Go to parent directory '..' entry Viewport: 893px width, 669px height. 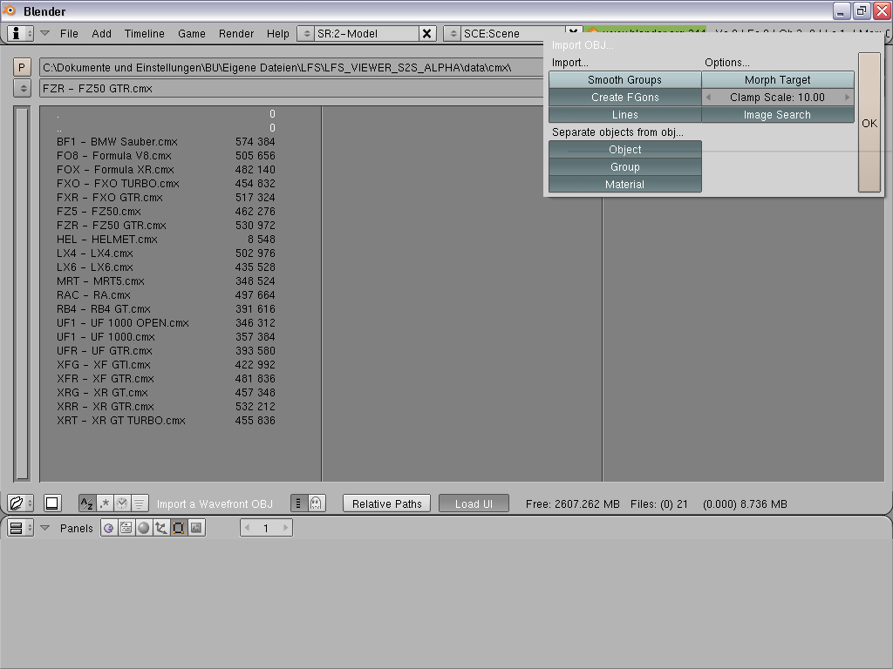166,128
